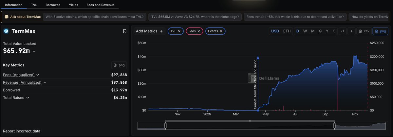The height and width of the screenshot is (137, 393).
Task: Select the 8 active chains question prompt
Action: pos(95,17)
